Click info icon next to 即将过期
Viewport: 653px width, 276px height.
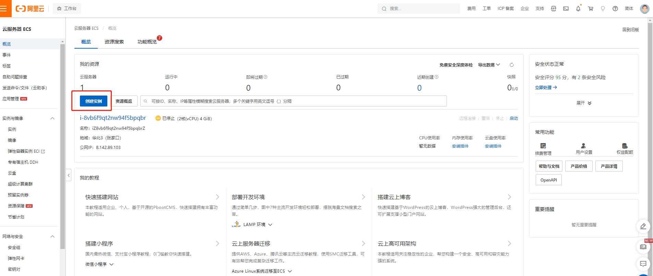265,77
